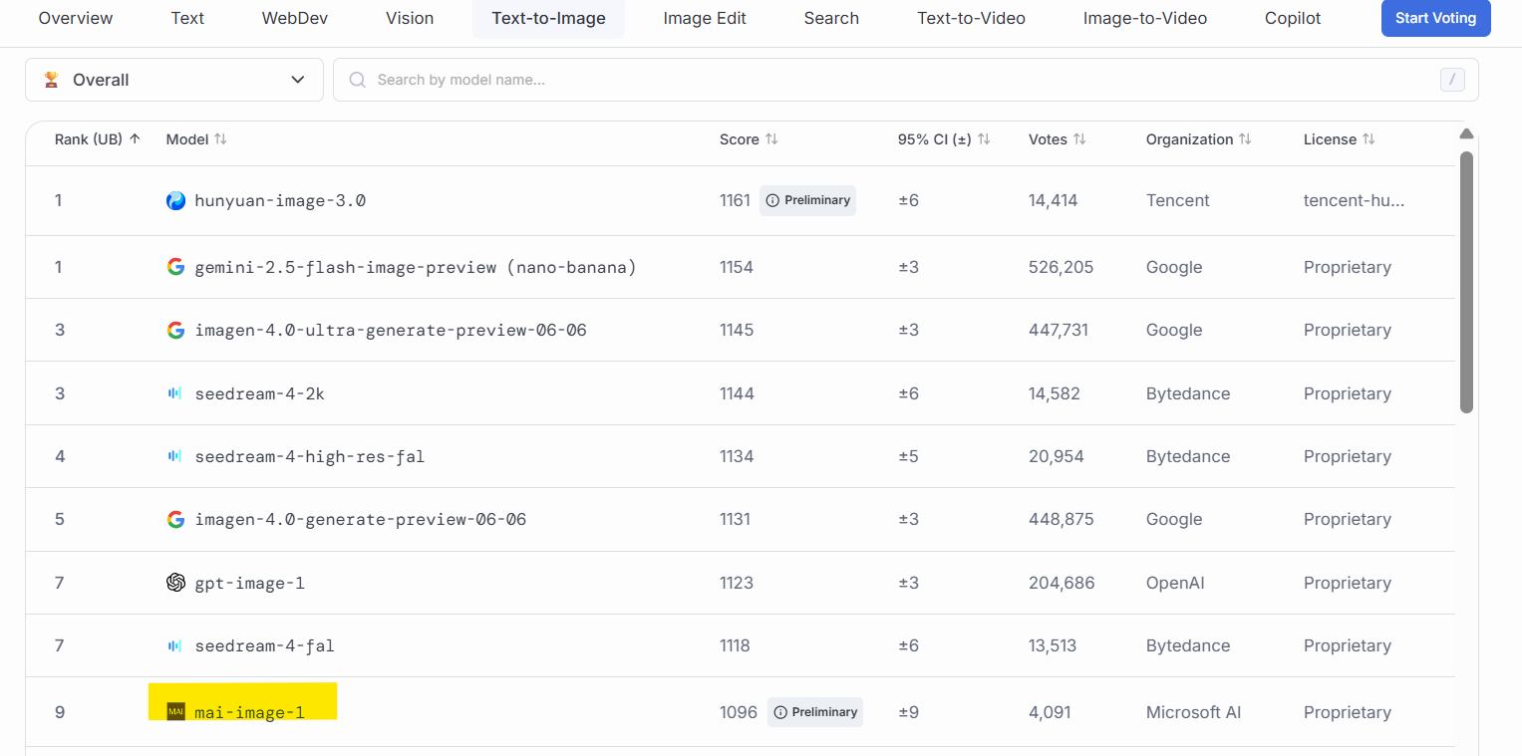This screenshot has height=756, width=1522.
Task: Click the Model column header label
Action: [x=187, y=139]
